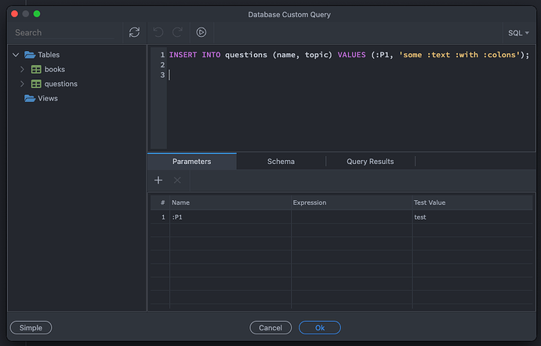Click the Expression cell for :P1

pyautogui.click(x=351, y=217)
